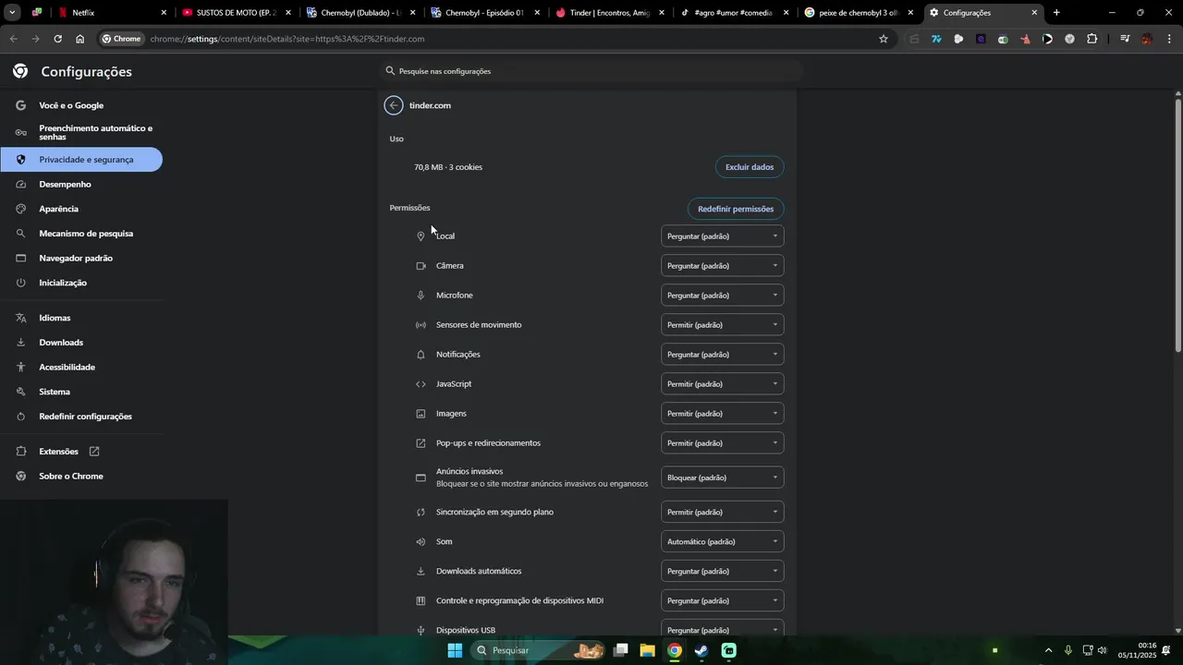
Task: Switch to the peixe de chernobyl tab
Action: (860, 13)
